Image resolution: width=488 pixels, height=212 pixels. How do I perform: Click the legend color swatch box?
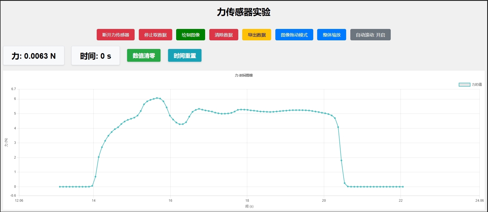tap(464, 85)
